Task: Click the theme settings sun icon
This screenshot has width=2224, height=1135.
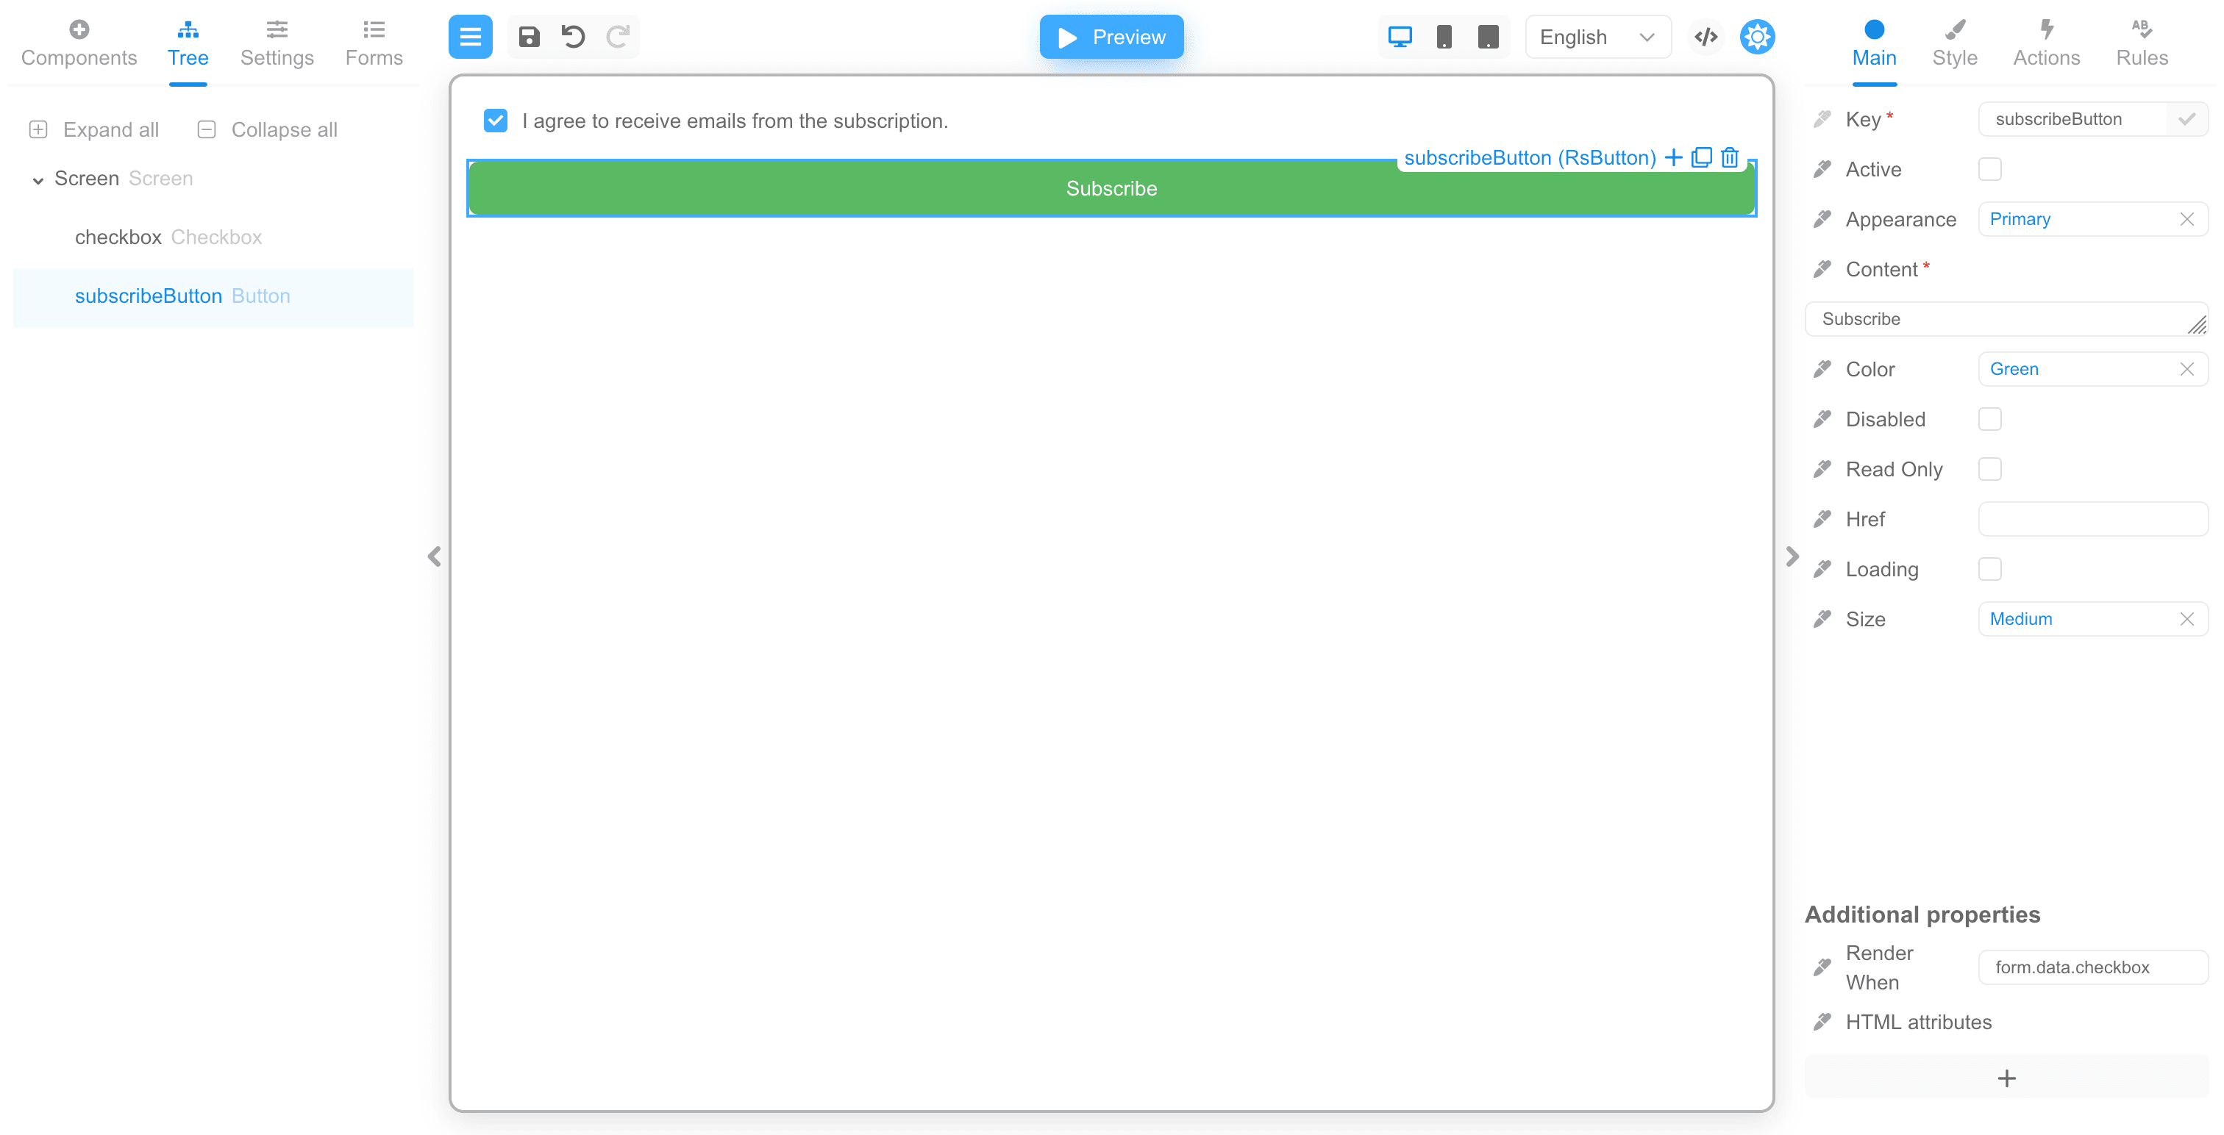Action: 1757,37
